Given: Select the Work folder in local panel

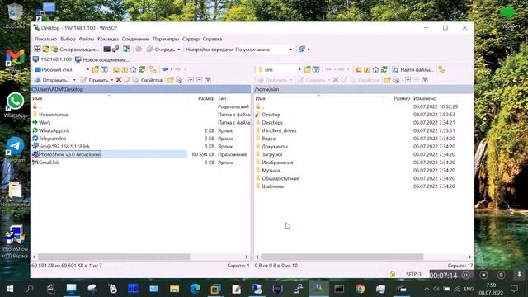Looking at the screenshot, I should coord(45,123).
